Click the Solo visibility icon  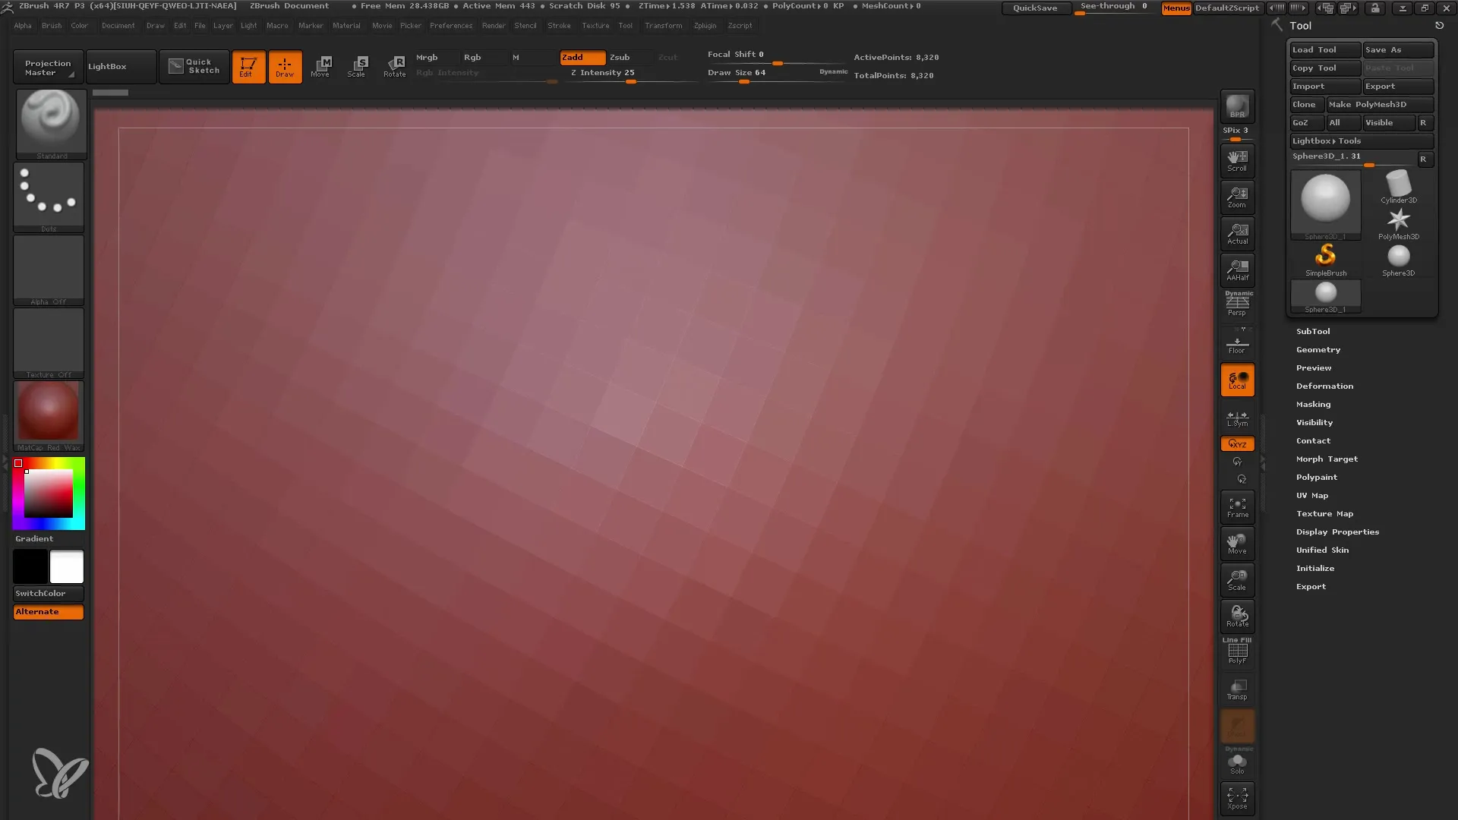[1237, 764]
